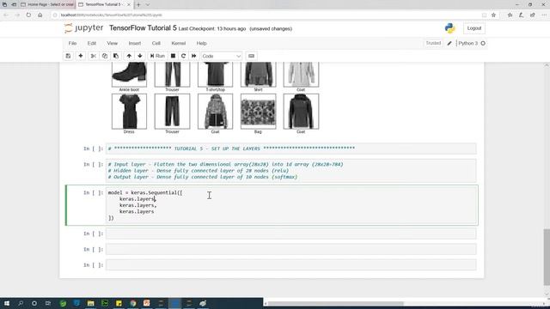550x309 pixels.
Task: Open the Edit menu
Action: click(x=92, y=44)
